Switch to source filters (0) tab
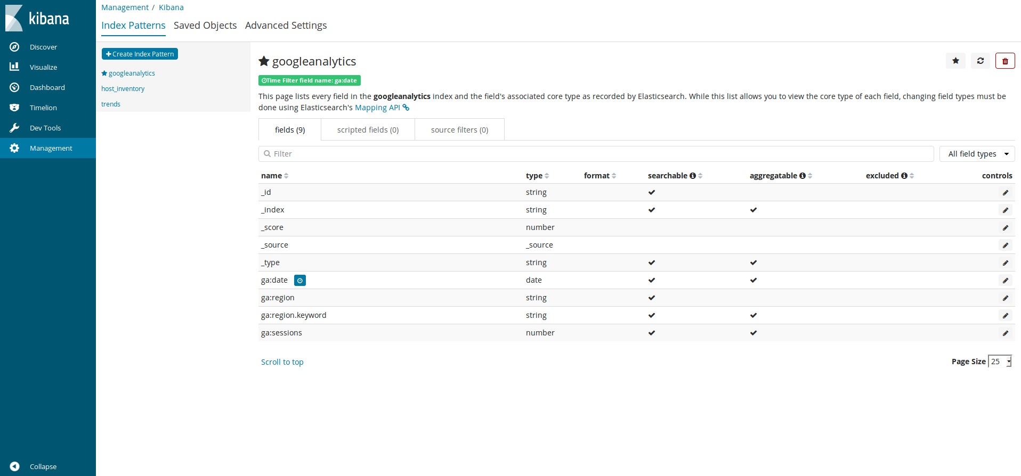This screenshot has height=476, width=1021. point(459,130)
